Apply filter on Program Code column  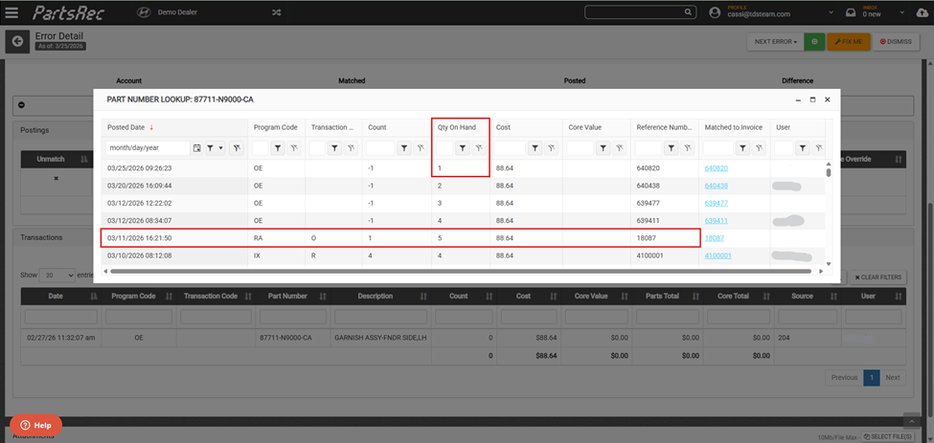tap(278, 148)
